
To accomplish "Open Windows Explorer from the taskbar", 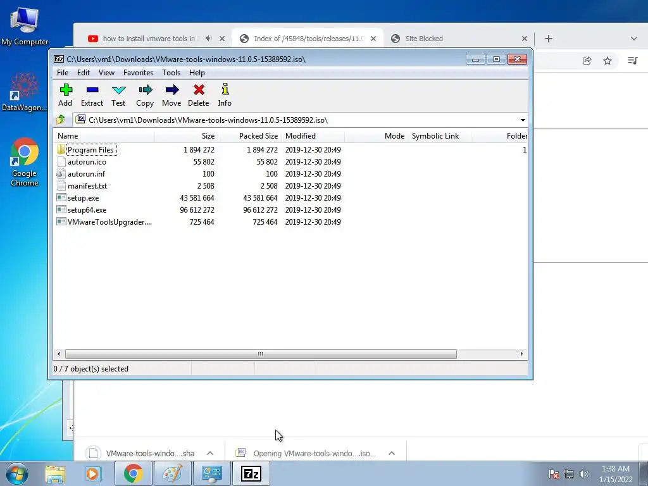I will coord(55,473).
